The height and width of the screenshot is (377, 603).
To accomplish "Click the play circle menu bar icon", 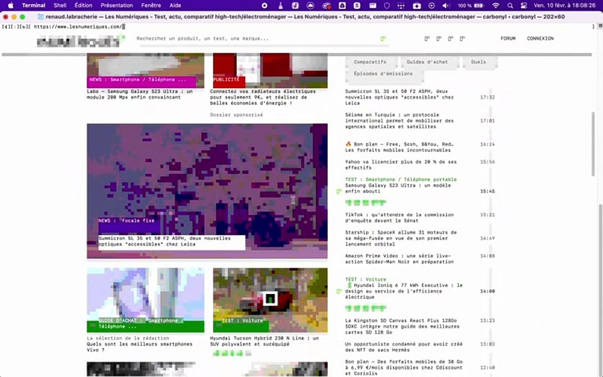I will coord(431,5).
